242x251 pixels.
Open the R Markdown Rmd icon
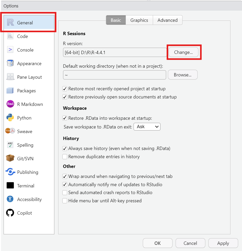pos(10,104)
